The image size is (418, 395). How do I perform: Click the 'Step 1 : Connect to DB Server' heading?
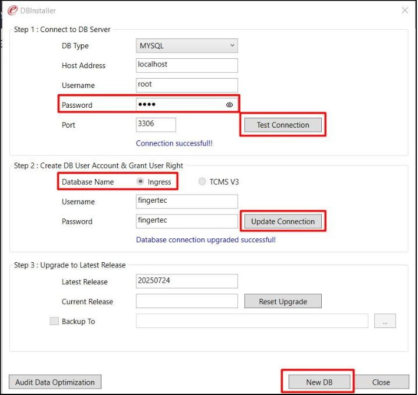tap(62, 29)
